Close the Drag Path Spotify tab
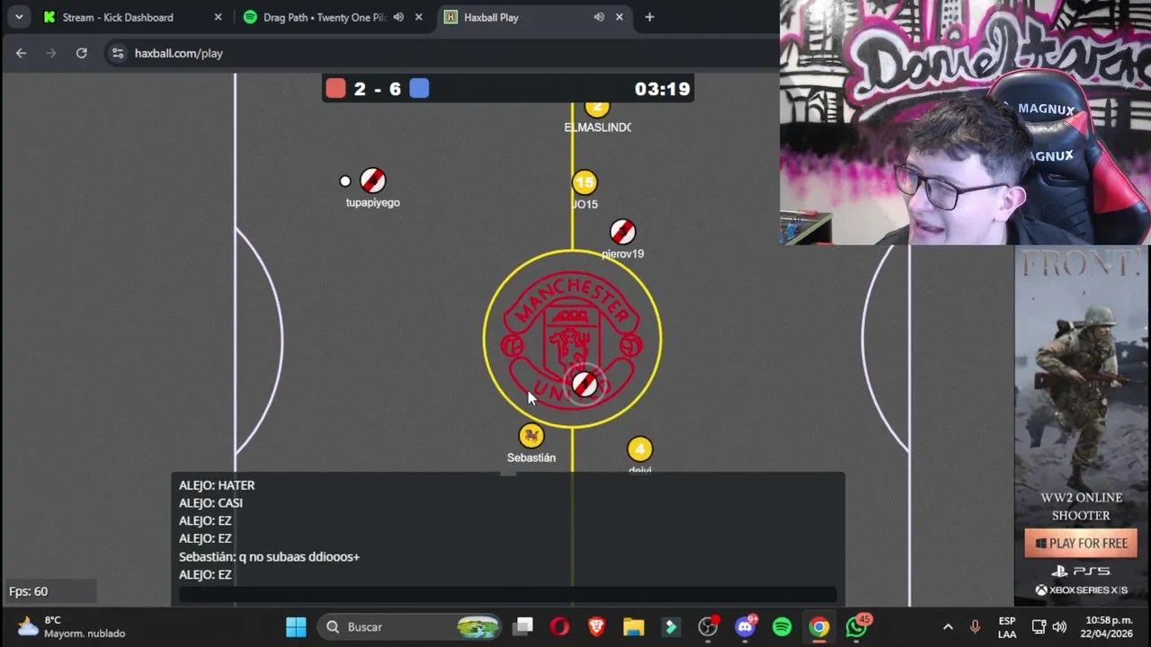 pos(418,17)
